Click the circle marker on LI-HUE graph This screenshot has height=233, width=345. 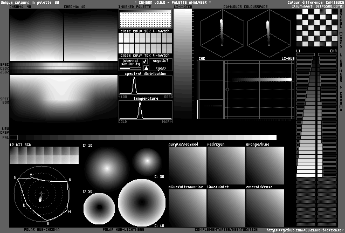tap(227, 89)
